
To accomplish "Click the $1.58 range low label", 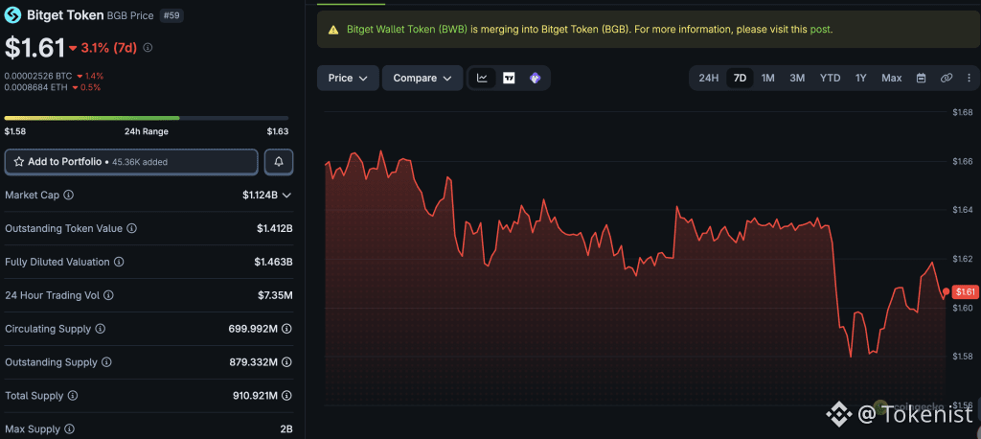I will 15,131.
